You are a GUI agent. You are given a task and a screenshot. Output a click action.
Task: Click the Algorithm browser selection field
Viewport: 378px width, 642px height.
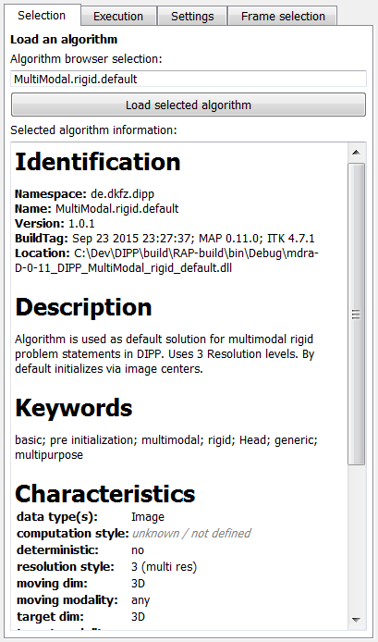(189, 79)
